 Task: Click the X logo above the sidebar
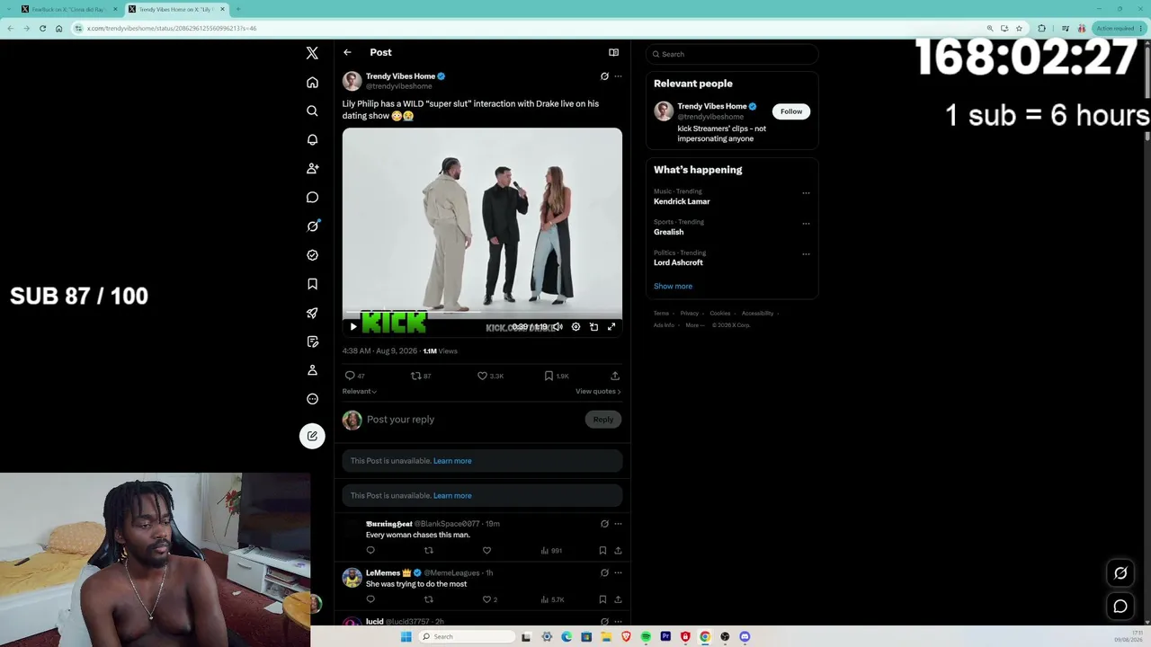[x=312, y=54]
